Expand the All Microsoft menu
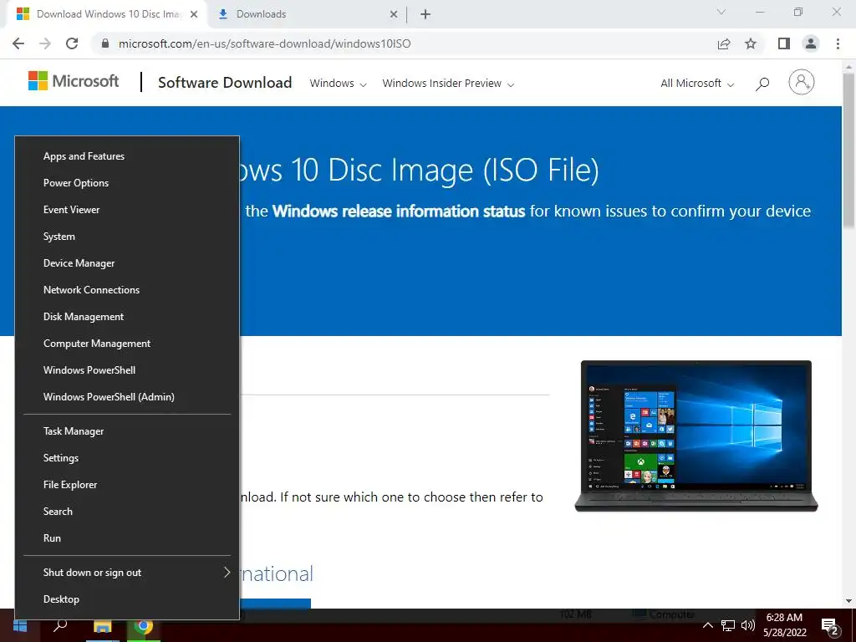 697,84
